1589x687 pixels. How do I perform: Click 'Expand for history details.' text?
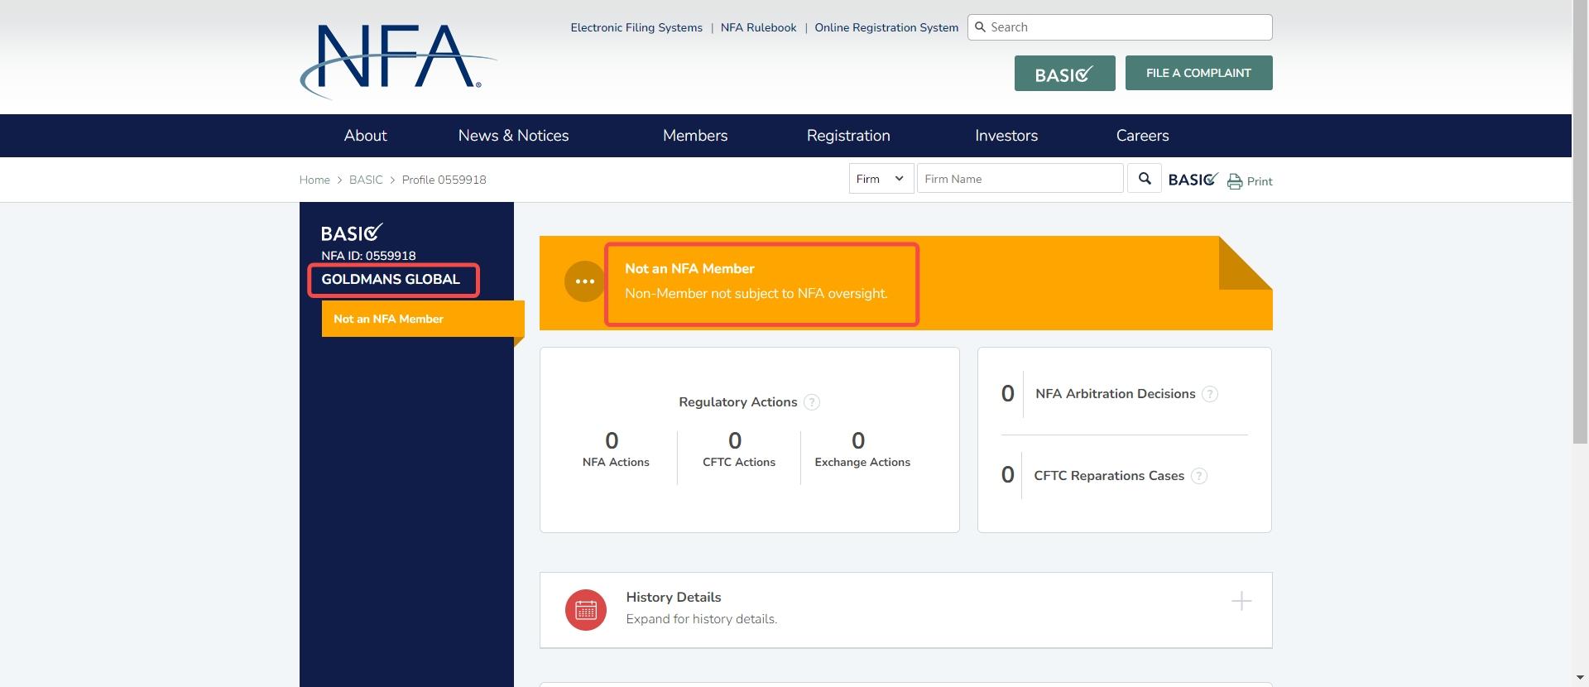701,619
